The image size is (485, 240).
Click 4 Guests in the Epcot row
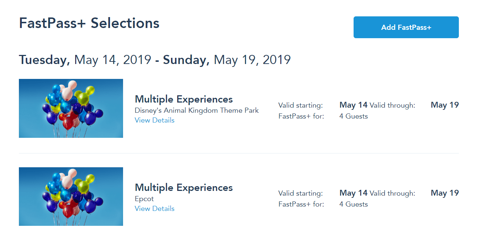(x=353, y=204)
